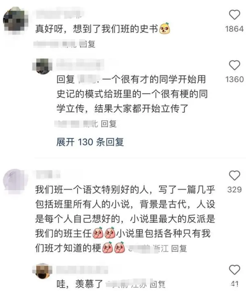
Task: Open the avatar of the 史记 reply author
Action: coord(43,66)
